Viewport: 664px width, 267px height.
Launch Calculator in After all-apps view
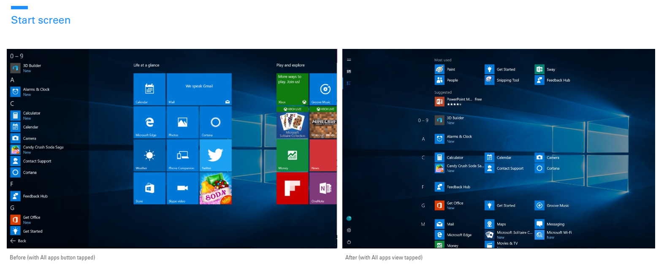[x=449, y=157]
